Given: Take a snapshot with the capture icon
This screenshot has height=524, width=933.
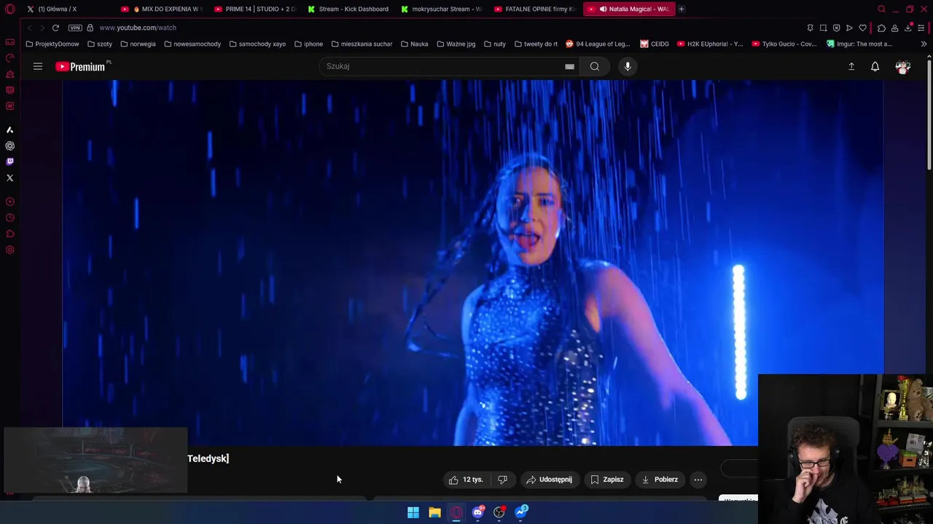Looking at the screenshot, I should (x=823, y=28).
